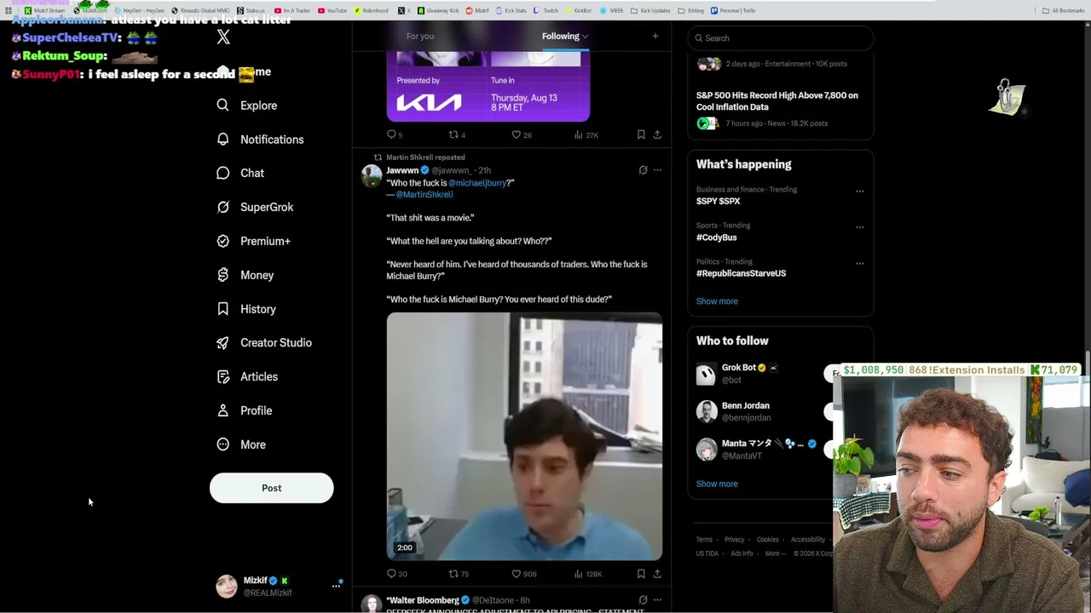The width and height of the screenshot is (1091, 613).
Task: Click the Grok action icon on Jawwwn post
Action: click(x=643, y=170)
